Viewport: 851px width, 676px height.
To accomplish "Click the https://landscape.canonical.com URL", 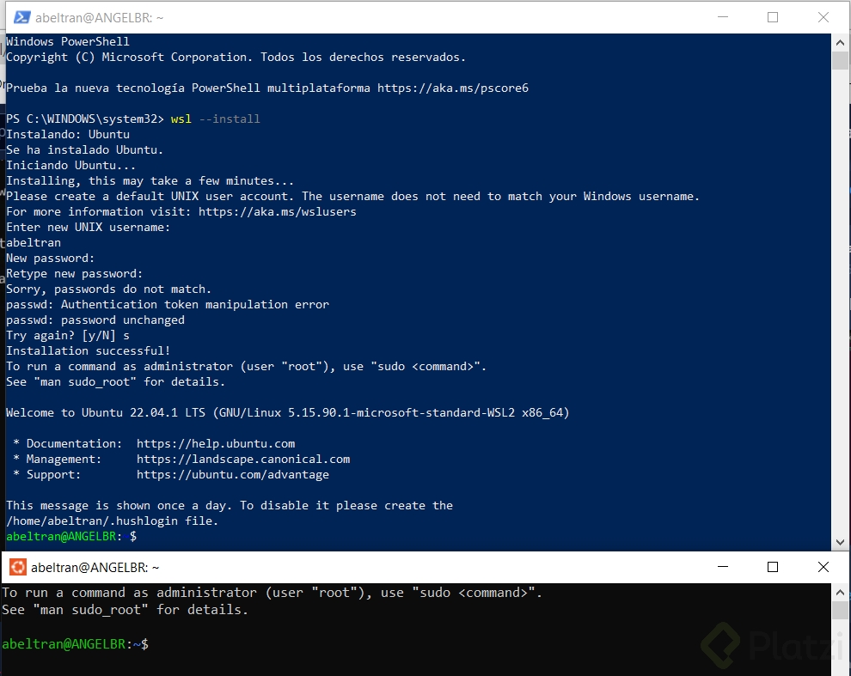I will pos(243,459).
